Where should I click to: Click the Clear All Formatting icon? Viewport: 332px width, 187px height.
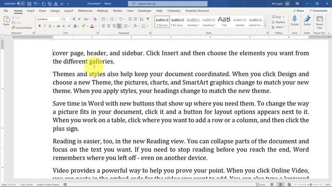click(x=95, y=19)
